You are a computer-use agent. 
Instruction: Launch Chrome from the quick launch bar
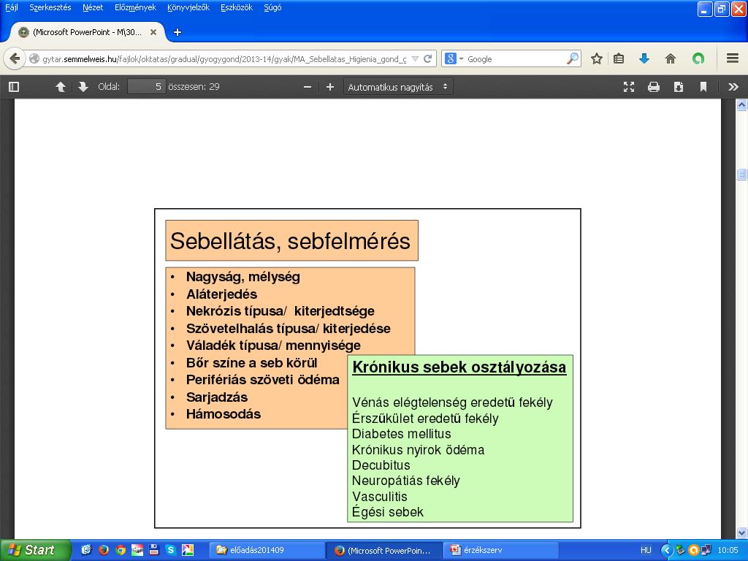coord(121,550)
